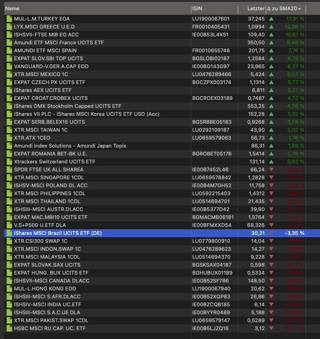This screenshot has width=320, height=339.
Task: Click document icon of EXPAT SERB.BELEX15 UCITS
Action: point(9,122)
